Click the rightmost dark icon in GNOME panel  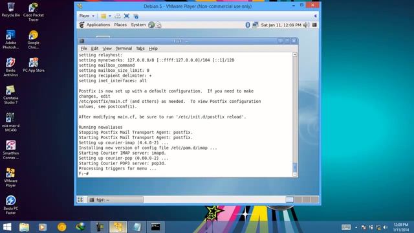[x=314, y=25]
